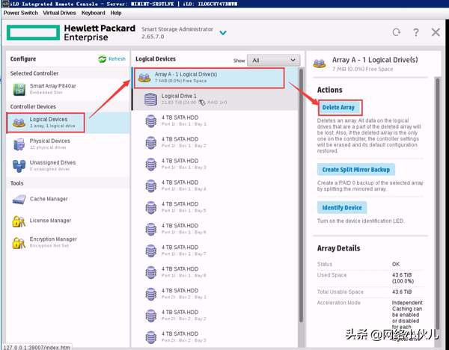Viewport: 449px width, 350px height.
Task: Click the help question mark icon
Action: tap(416, 32)
